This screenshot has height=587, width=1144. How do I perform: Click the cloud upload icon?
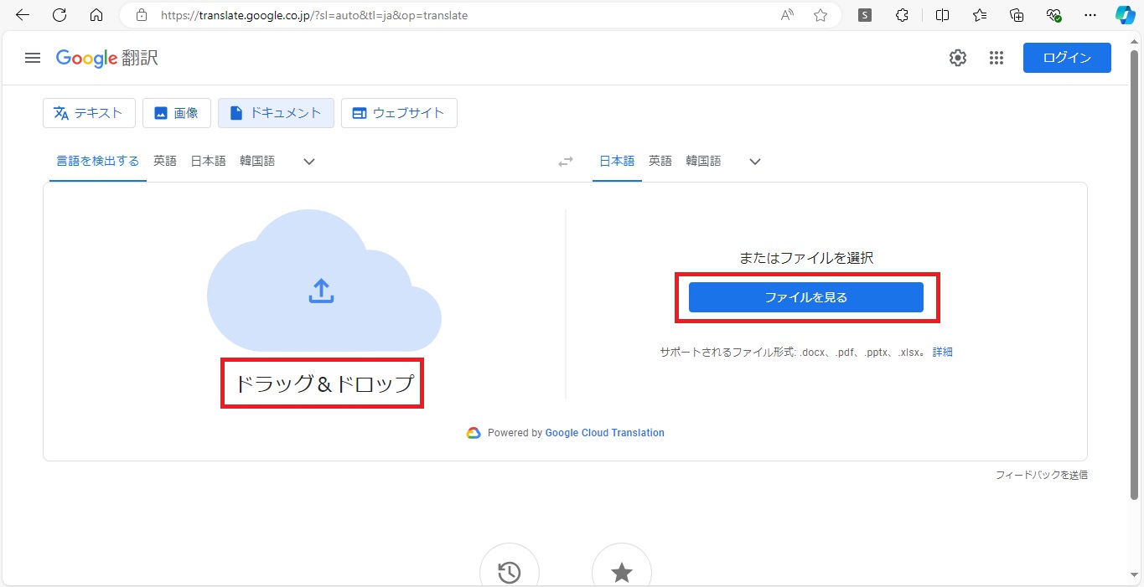coord(322,291)
